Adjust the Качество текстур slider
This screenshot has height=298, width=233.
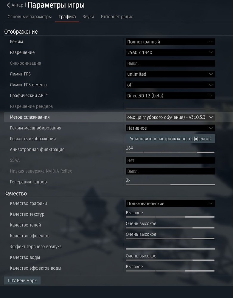(x=170, y=217)
